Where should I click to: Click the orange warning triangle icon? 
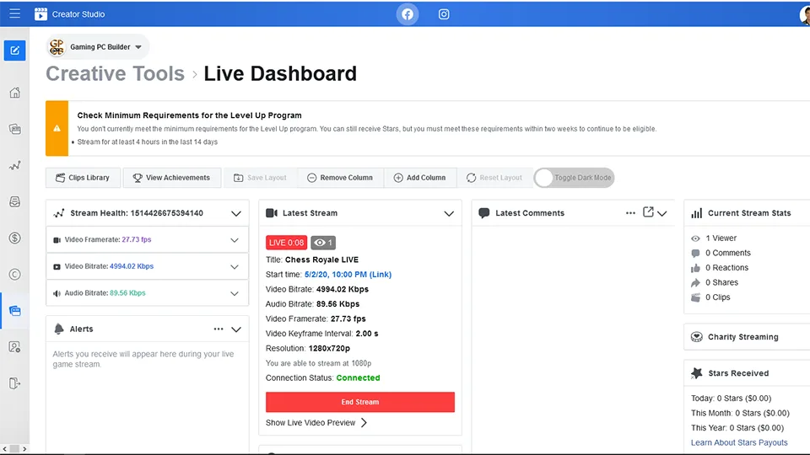57,128
